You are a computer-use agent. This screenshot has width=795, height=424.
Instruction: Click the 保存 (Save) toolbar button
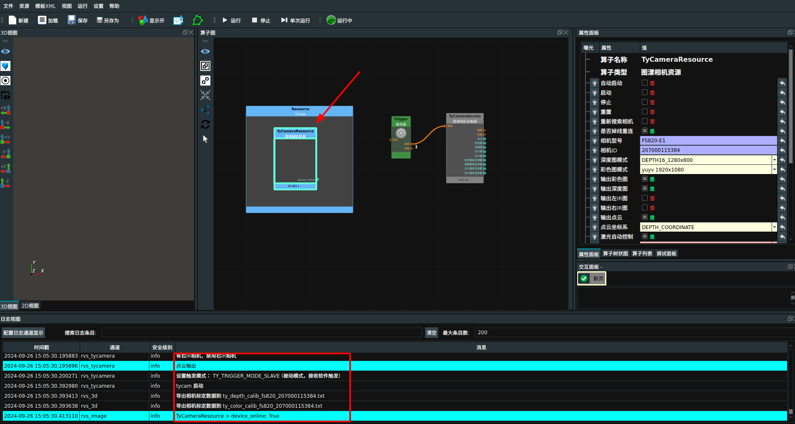coord(78,20)
